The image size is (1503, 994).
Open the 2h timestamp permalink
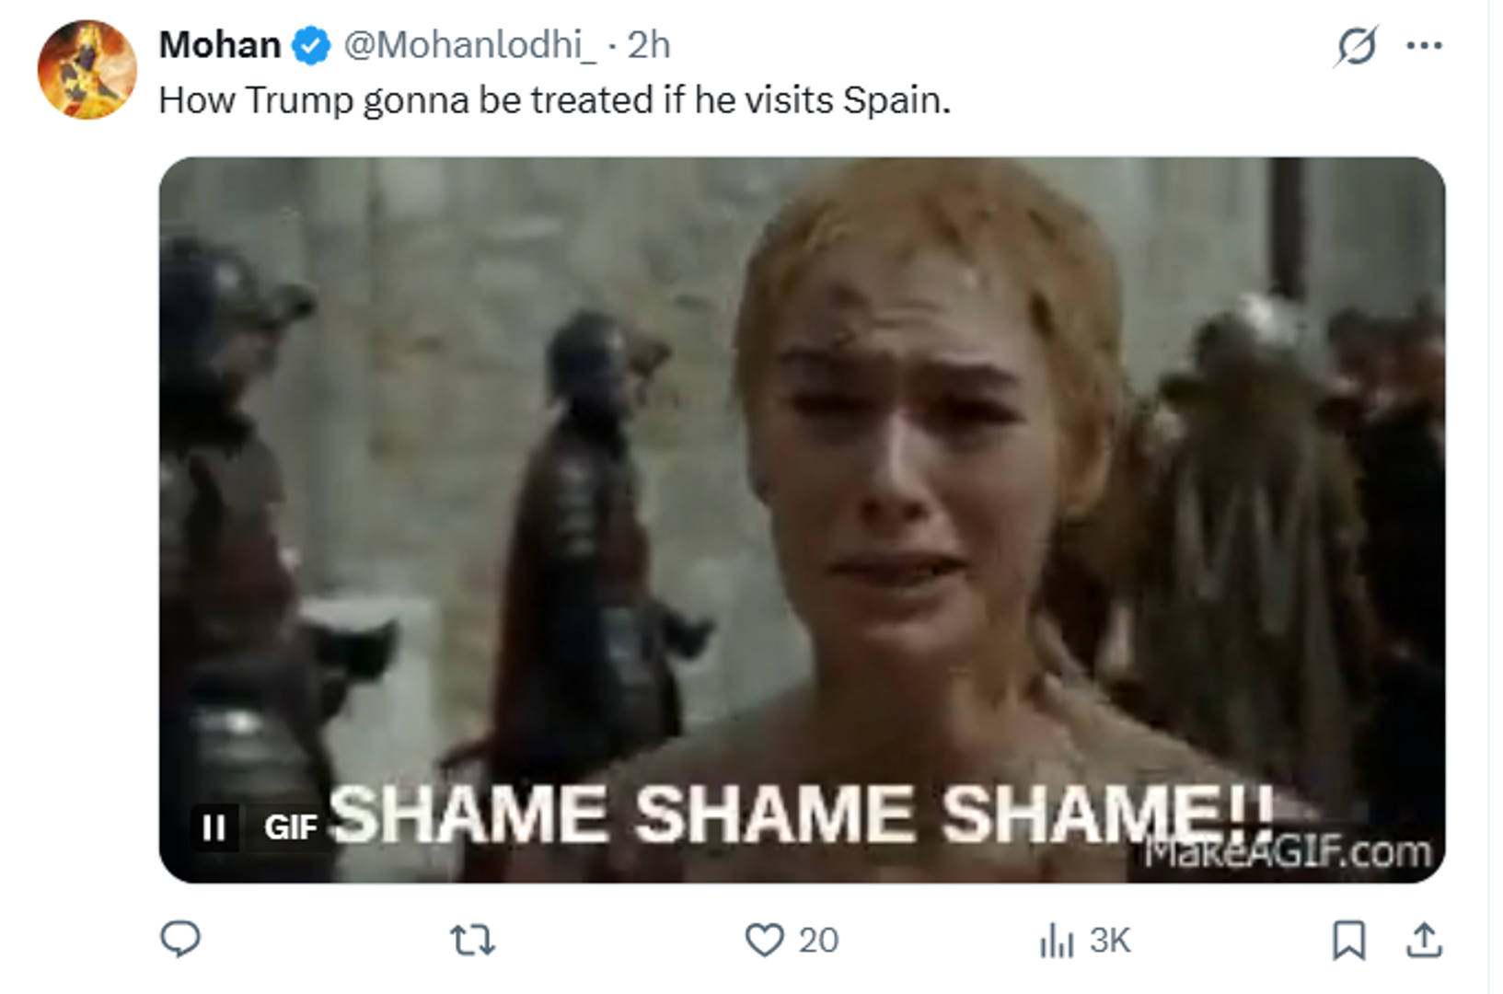tap(649, 45)
